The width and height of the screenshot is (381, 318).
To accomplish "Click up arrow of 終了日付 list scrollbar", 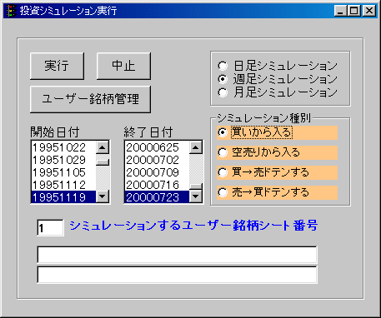I will (x=196, y=147).
